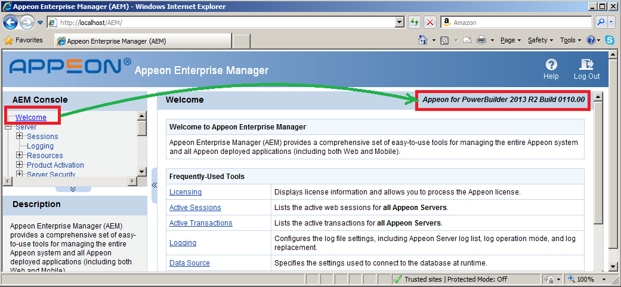Open the search provider dropdown arrow

click(612, 23)
